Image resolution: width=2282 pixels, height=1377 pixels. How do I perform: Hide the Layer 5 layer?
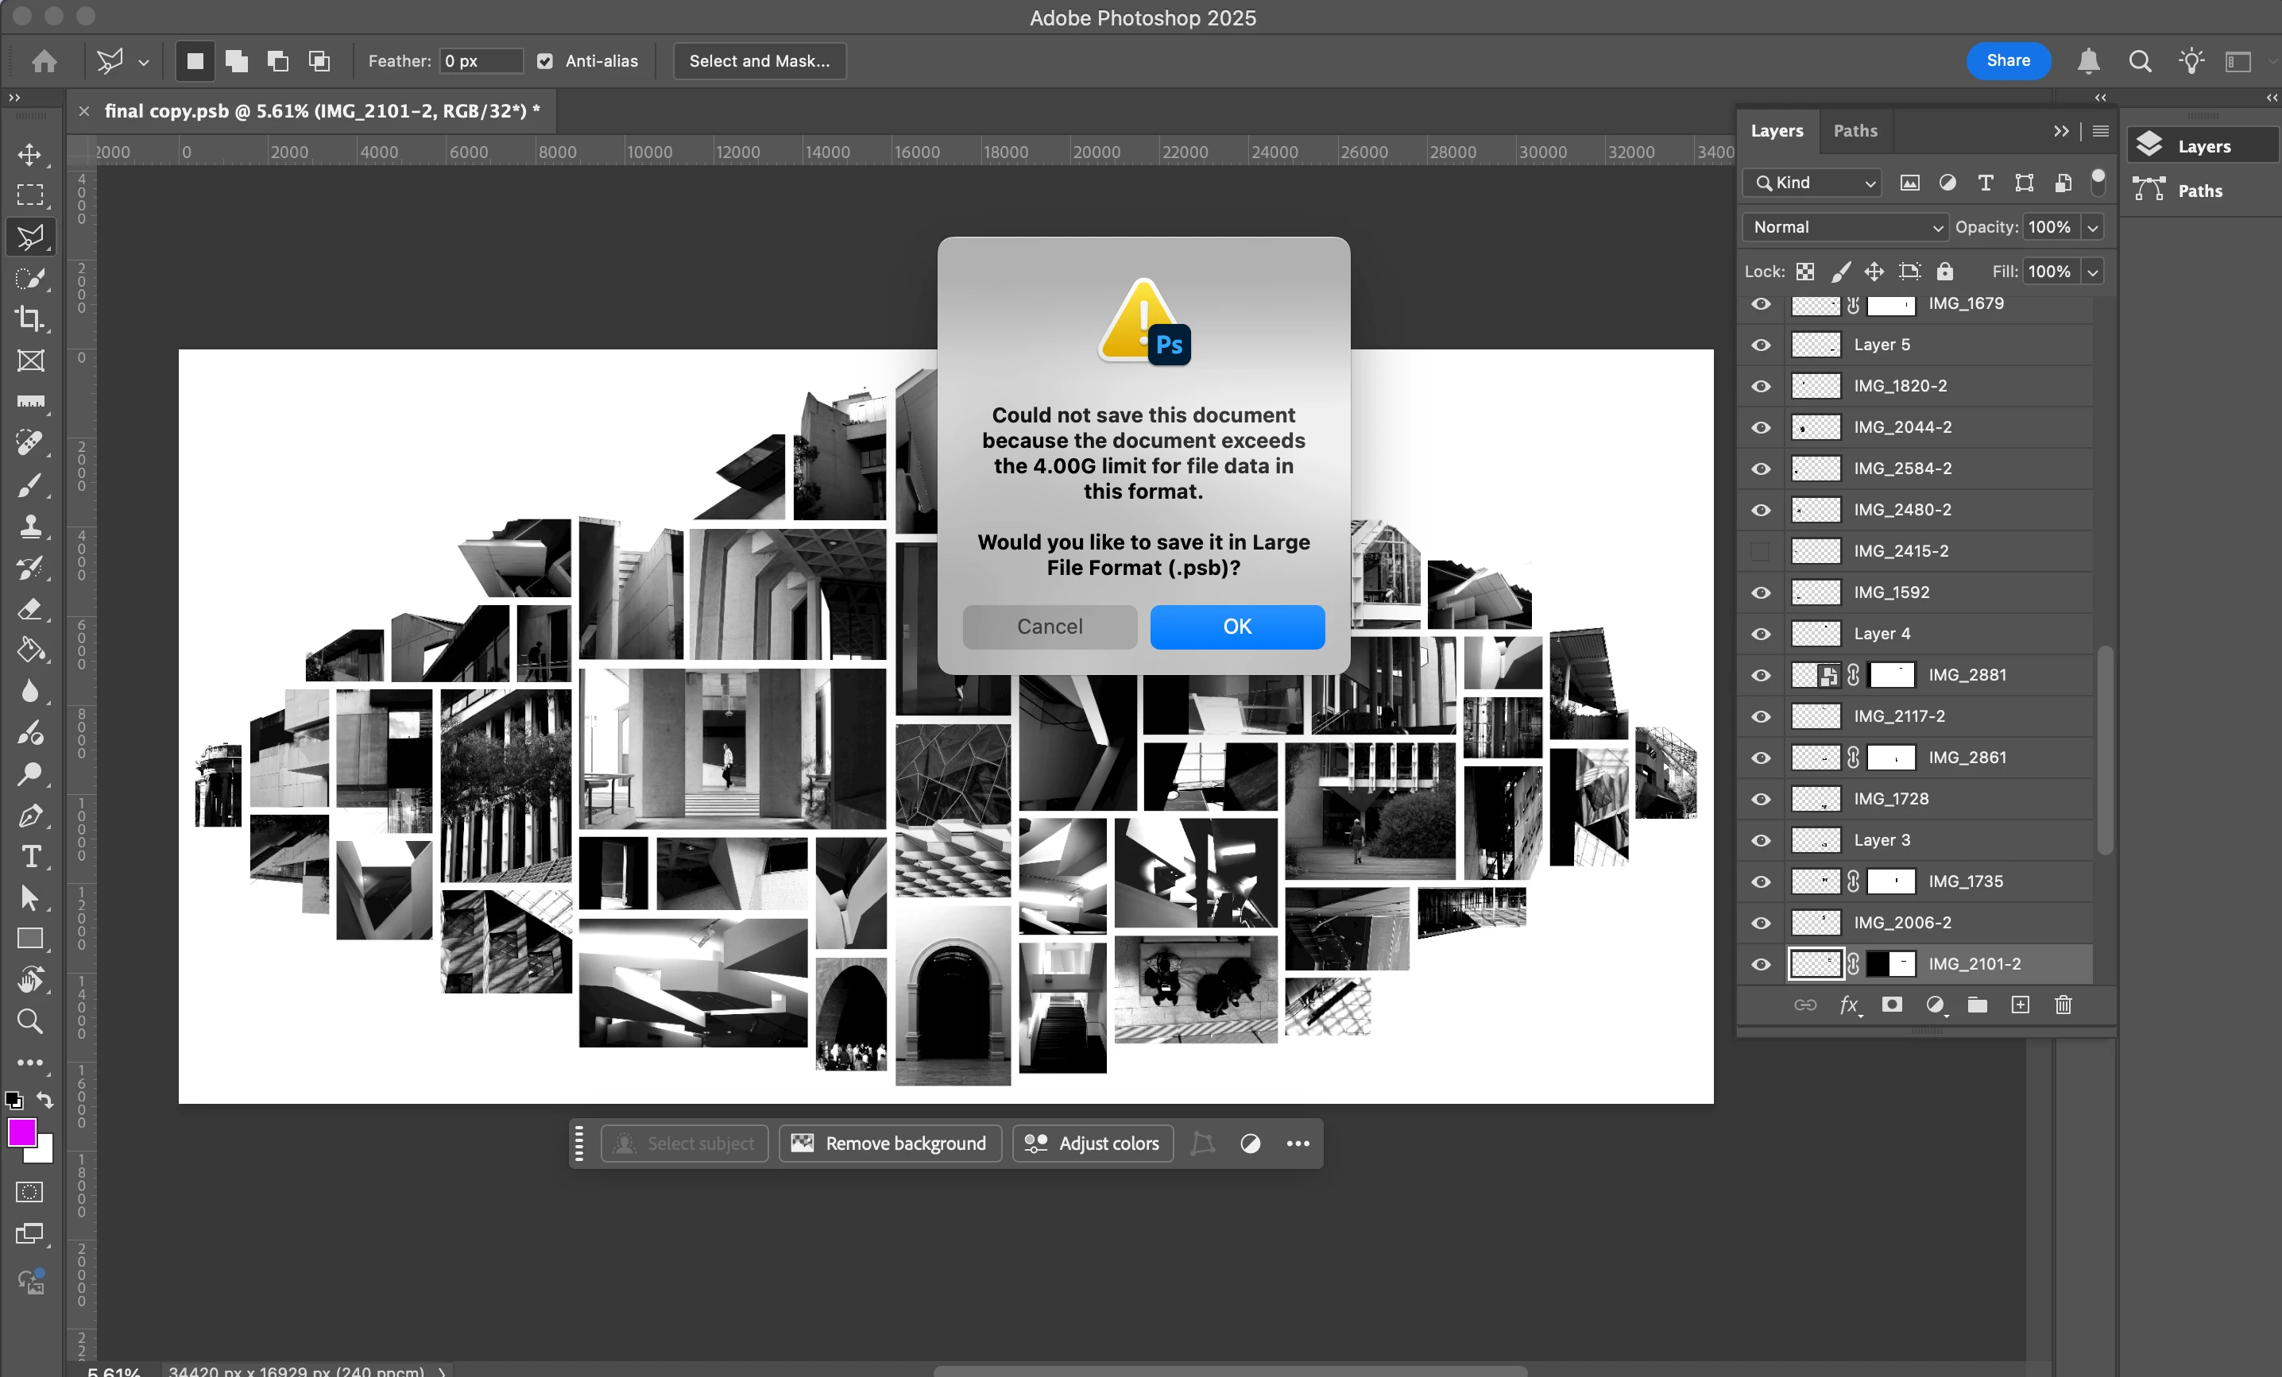(x=1761, y=345)
